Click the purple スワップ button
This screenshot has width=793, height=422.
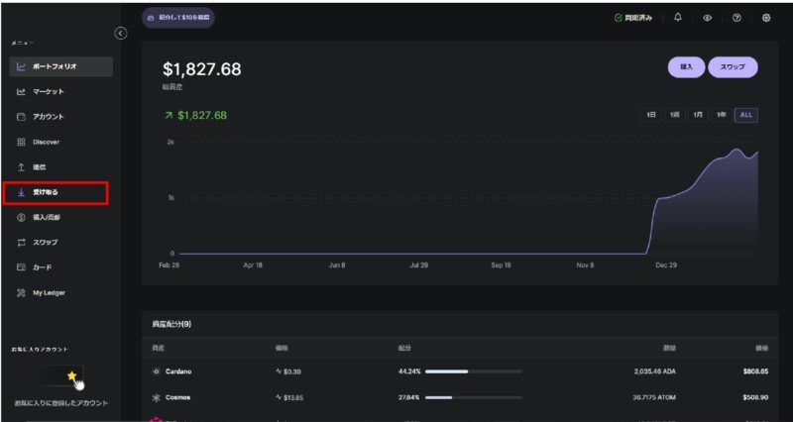(733, 66)
